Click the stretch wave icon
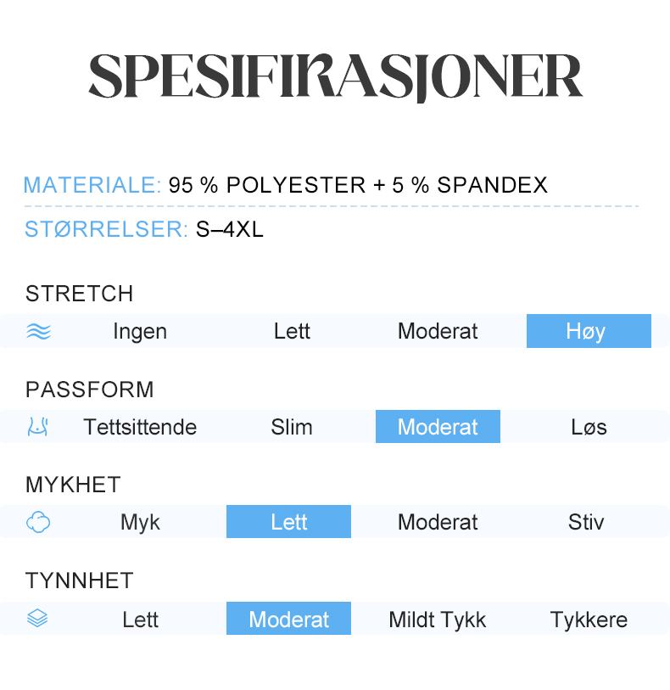The image size is (670, 690). pyautogui.click(x=38, y=331)
